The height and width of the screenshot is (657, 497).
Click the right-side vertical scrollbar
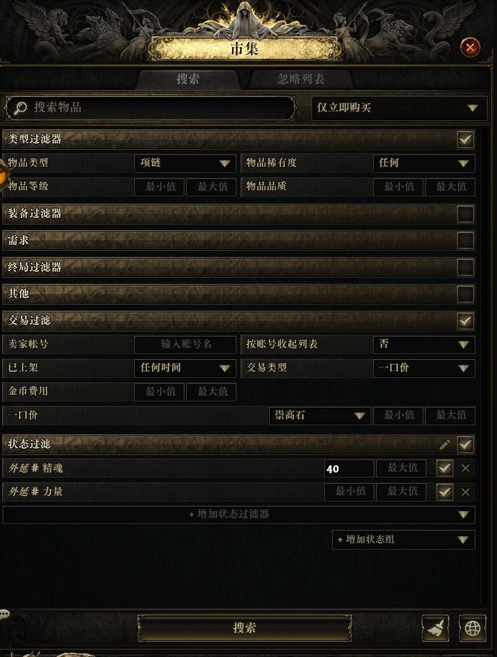pos(485,367)
